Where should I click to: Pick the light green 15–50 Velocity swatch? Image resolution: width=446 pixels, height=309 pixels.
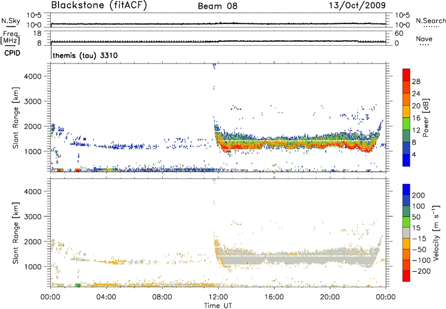coord(406,222)
